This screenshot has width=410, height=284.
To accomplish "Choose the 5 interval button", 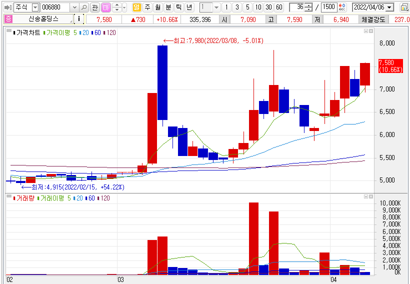I will point(247,7).
